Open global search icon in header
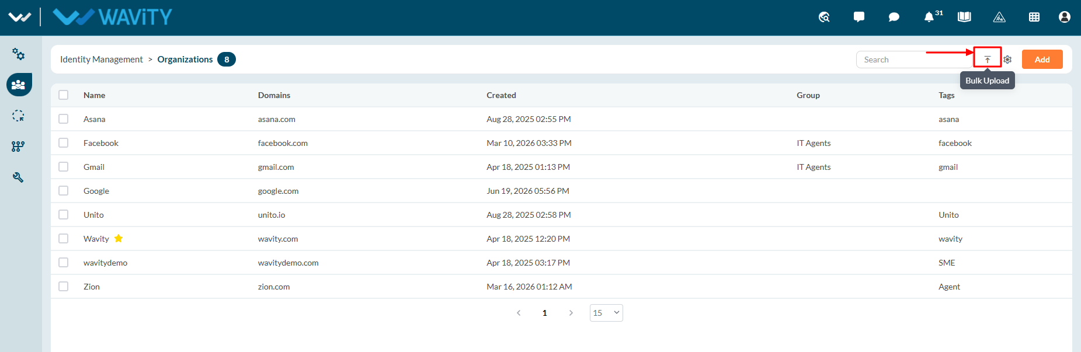Image resolution: width=1081 pixels, height=352 pixels. coord(824,17)
